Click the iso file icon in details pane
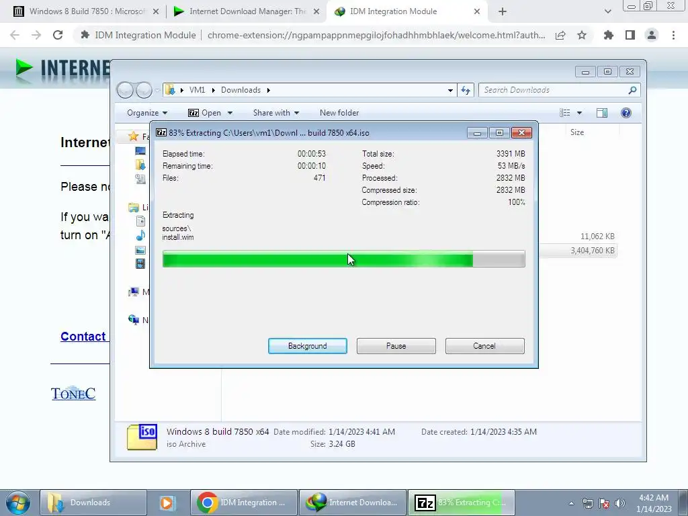 pyautogui.click(x=142, y=437)
